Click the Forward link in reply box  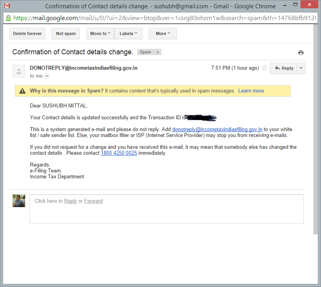[93, 201]
